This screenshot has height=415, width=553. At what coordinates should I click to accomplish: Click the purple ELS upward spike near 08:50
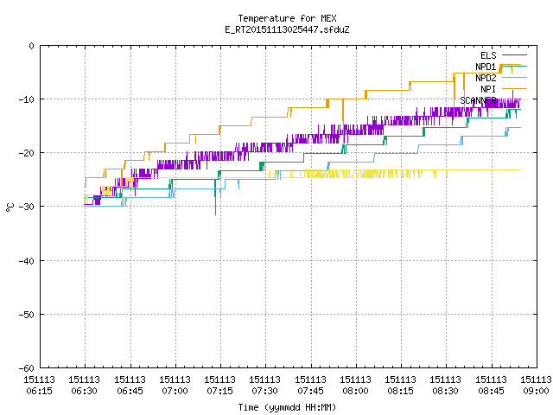(512, 95)
